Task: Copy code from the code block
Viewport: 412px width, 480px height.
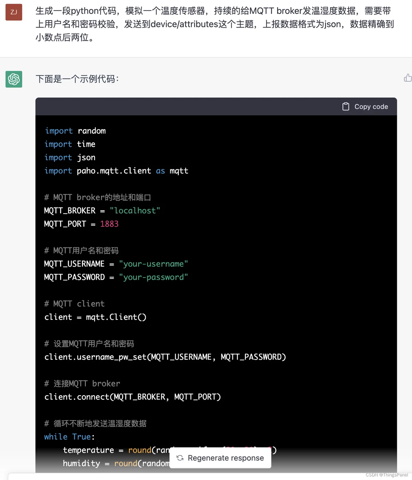Action: click(x=365, y=107)
